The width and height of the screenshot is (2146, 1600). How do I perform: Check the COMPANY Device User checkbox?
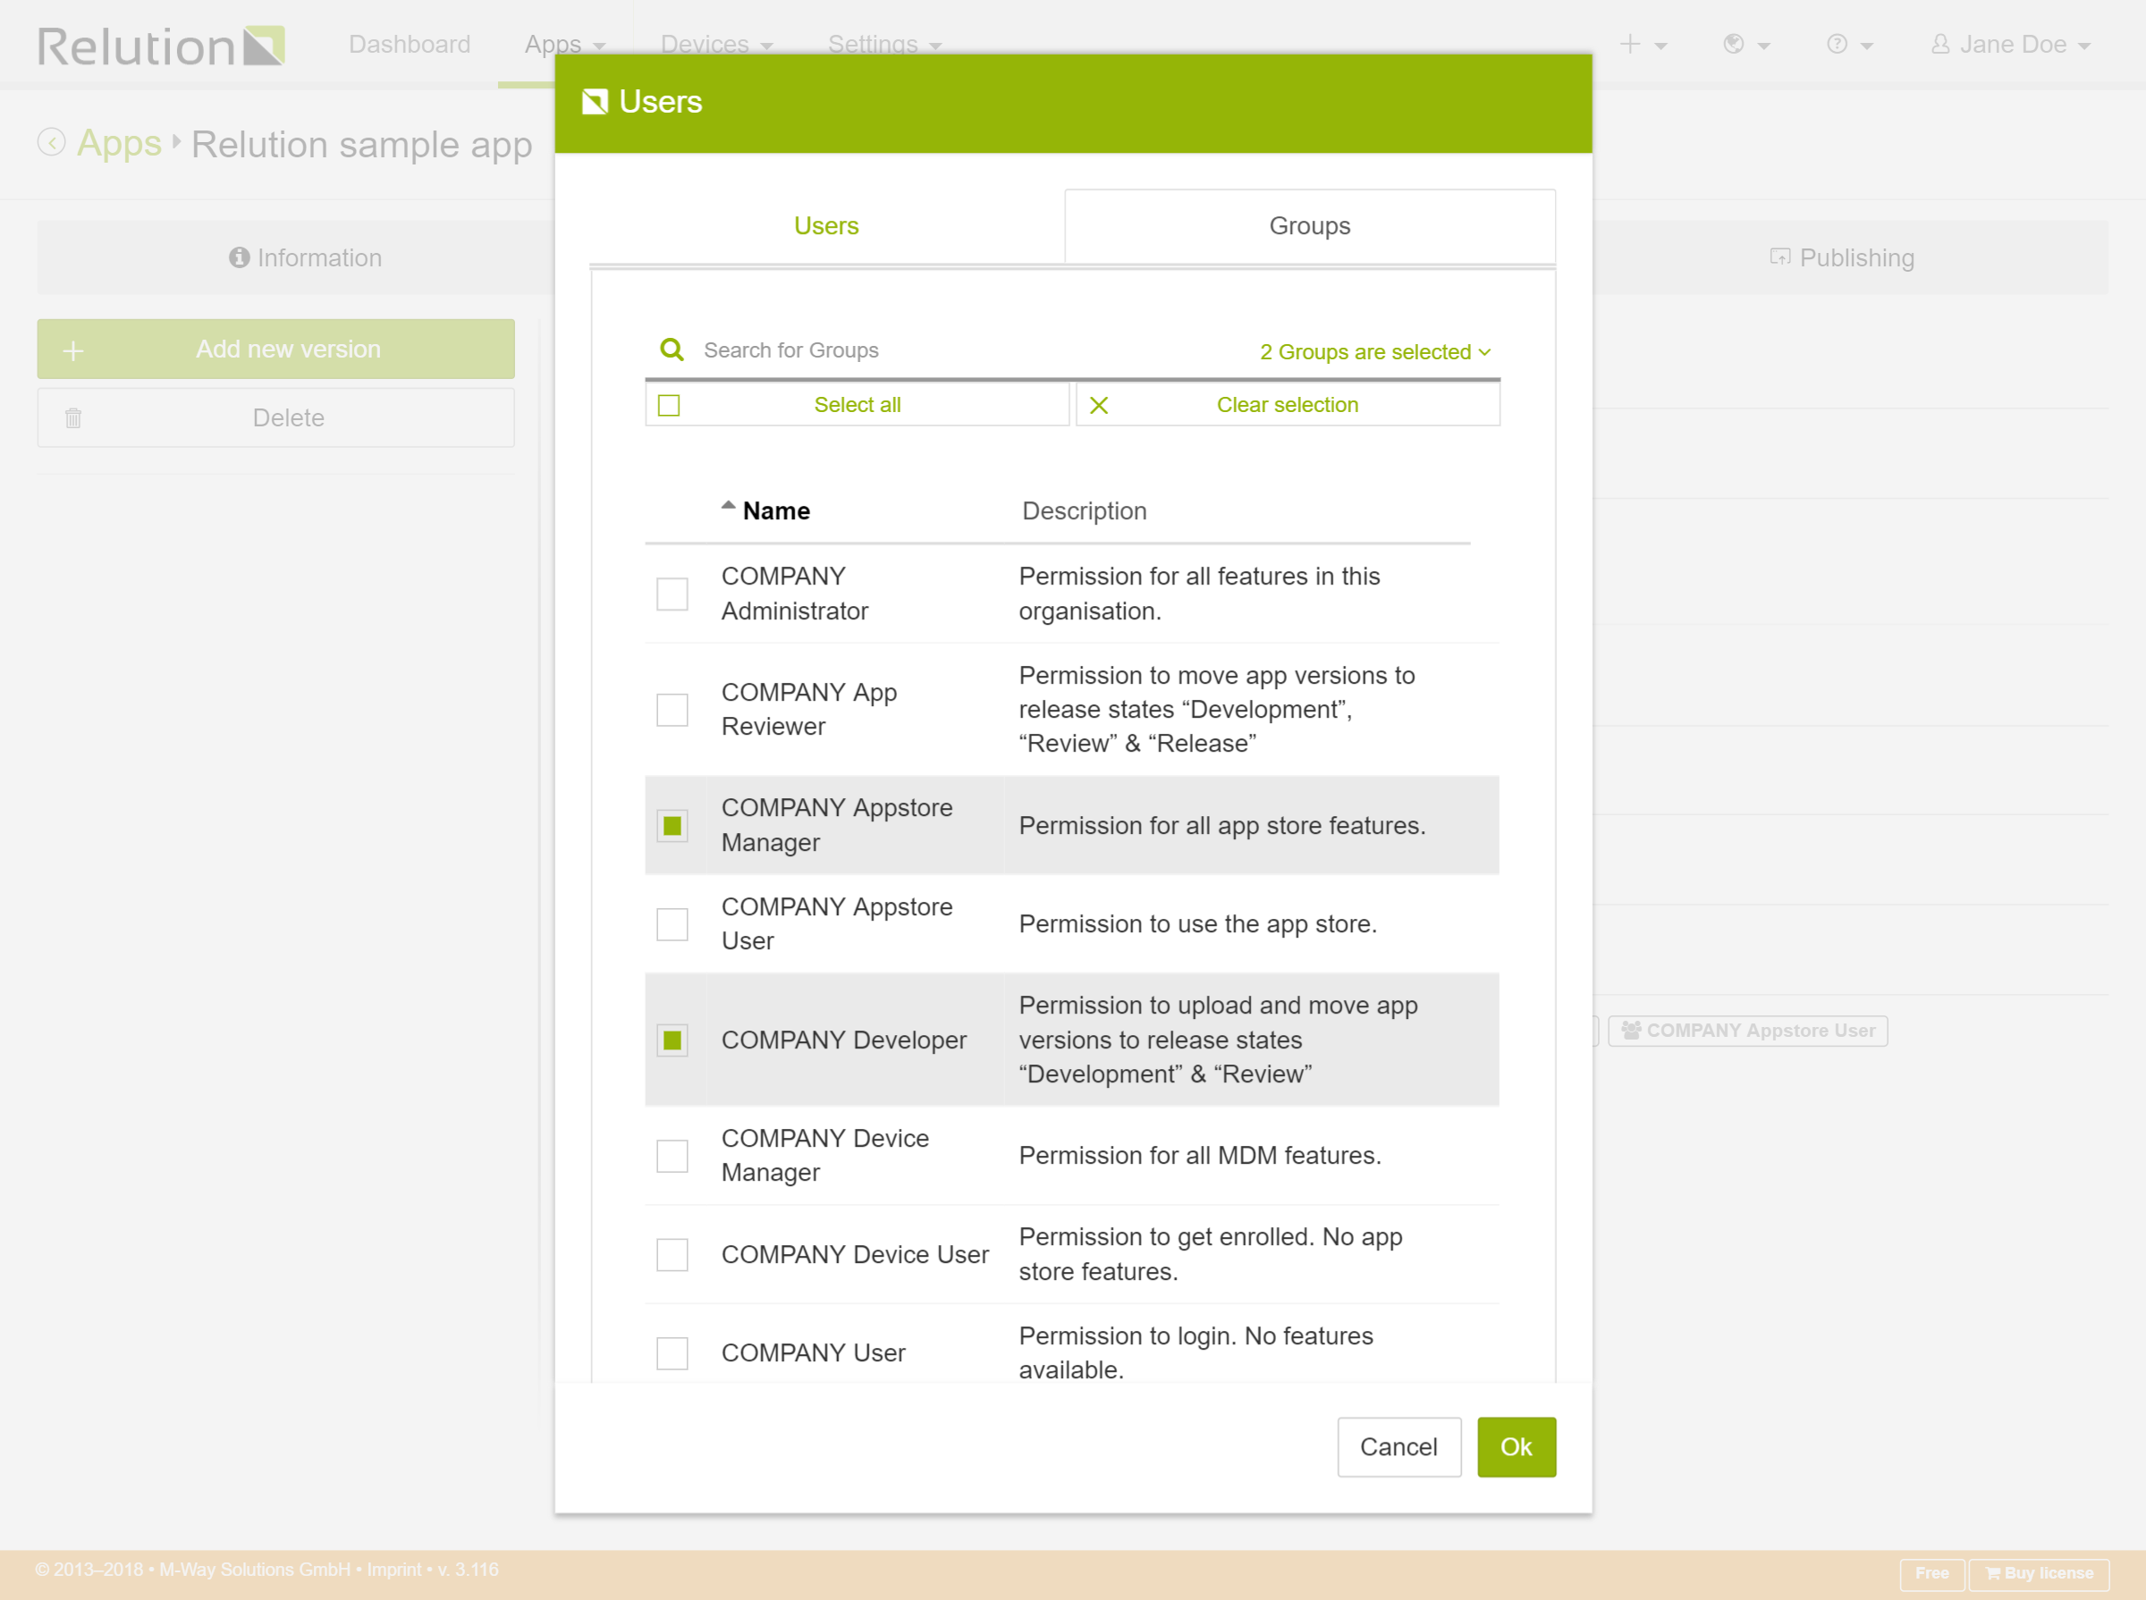click(672, 1254)
